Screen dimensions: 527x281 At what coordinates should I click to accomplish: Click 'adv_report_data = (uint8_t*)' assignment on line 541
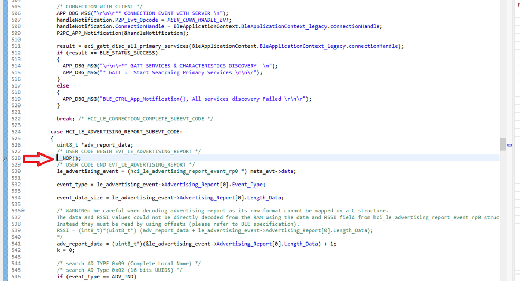coord(196,244)
